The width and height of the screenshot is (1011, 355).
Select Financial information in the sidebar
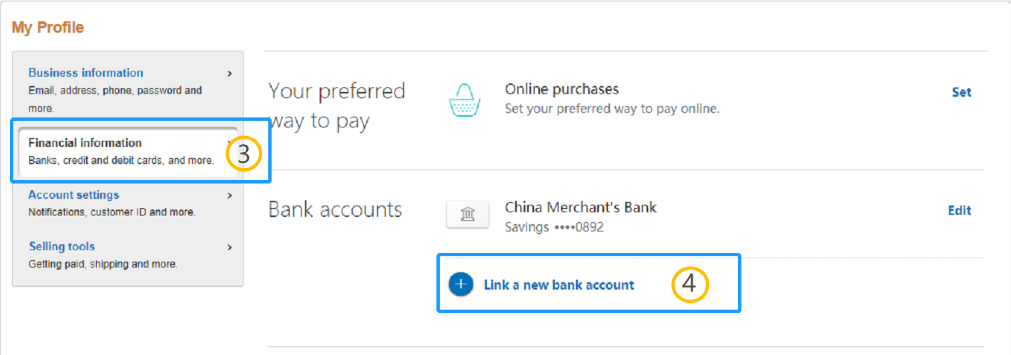click(128, 151)
